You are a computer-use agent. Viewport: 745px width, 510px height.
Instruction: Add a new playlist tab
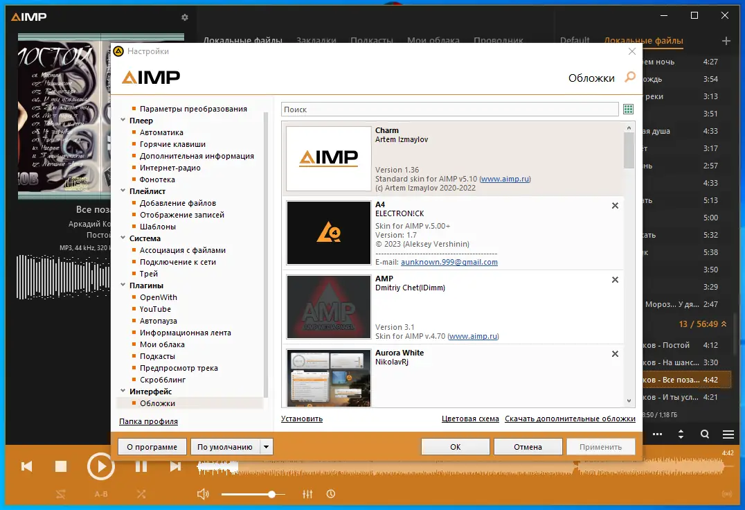click(x=726, y=41)
